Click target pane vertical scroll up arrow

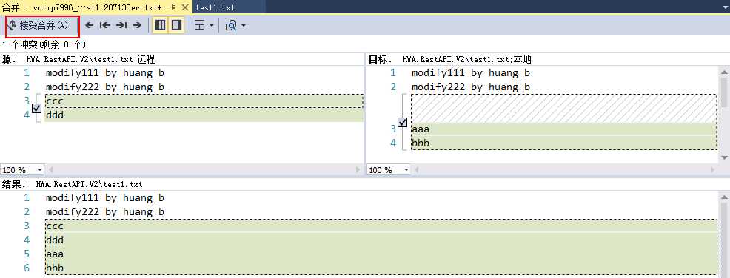(725, 72)
